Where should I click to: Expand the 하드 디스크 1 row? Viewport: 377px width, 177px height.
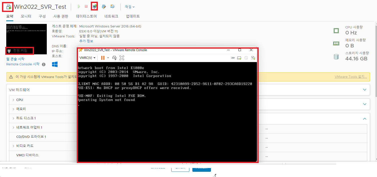point(14,118)
